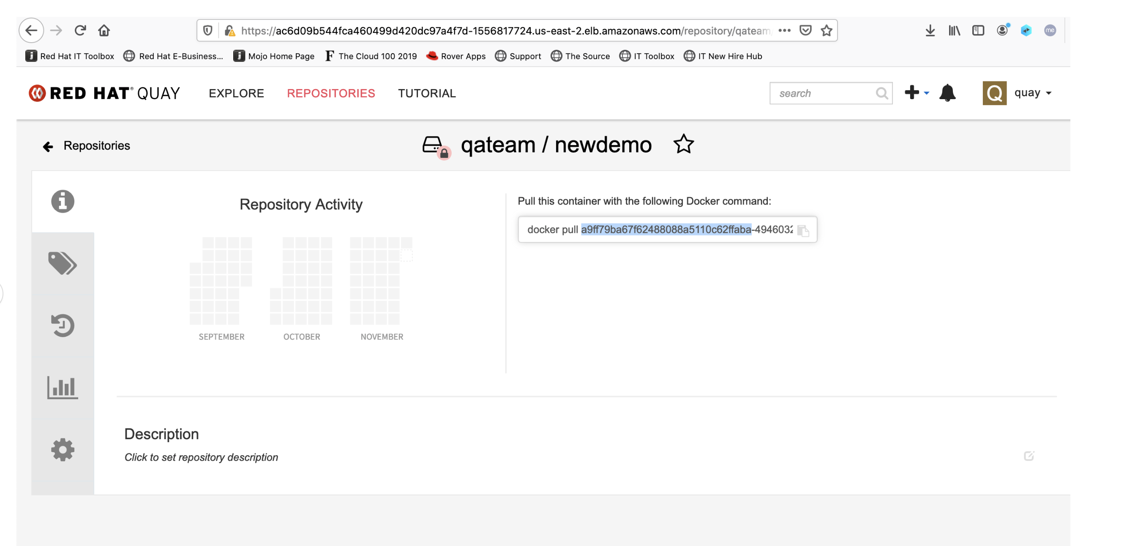Go to the EXPLORE nav item
Image resolution: width=1124 pixels, height=546 pixels.
point(236,93)
